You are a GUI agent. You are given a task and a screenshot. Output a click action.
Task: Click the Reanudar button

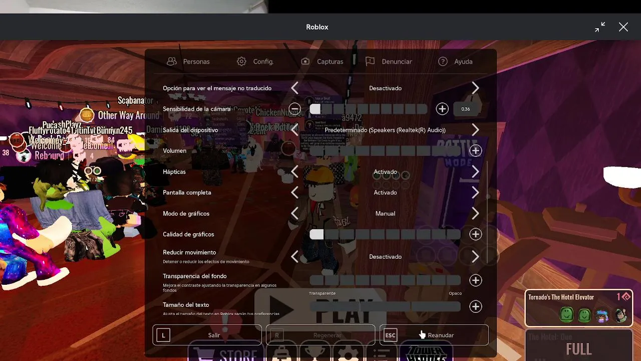[x=434, y=335]
